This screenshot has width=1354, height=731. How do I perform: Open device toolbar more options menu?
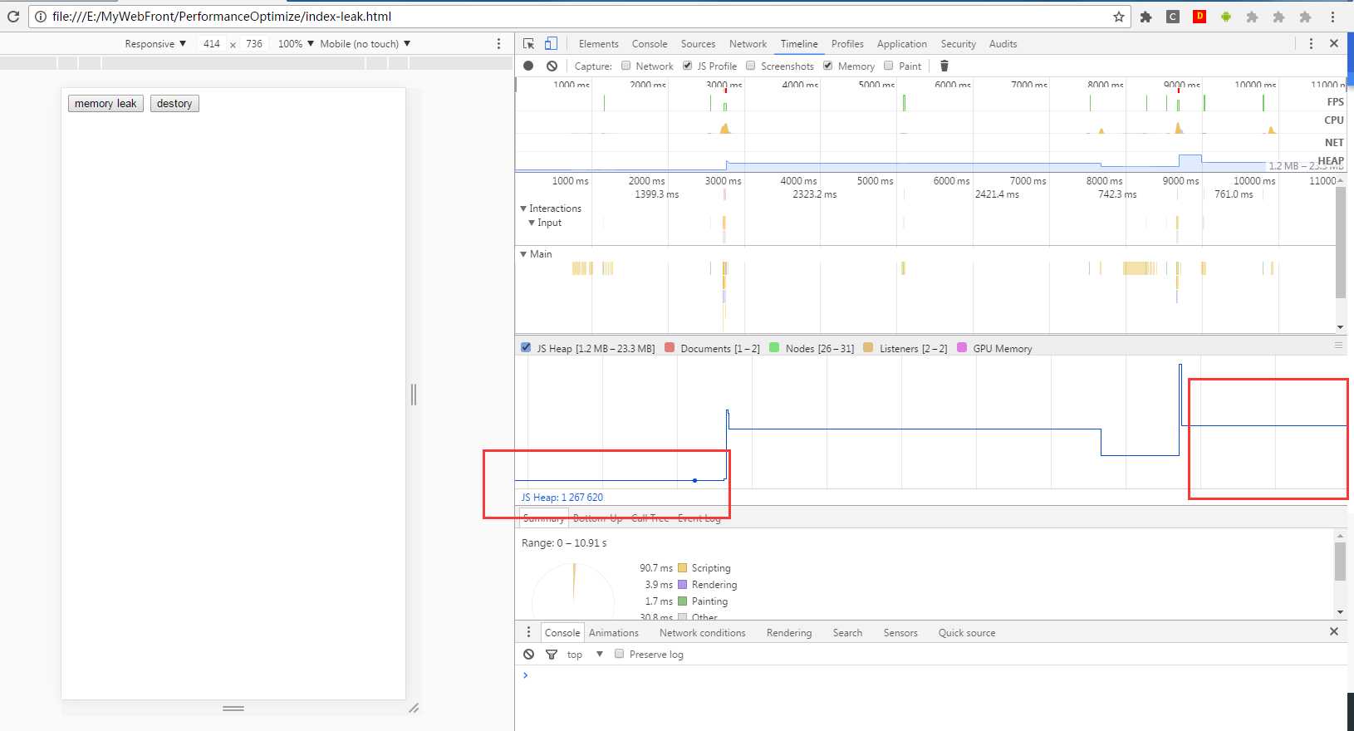(x=499, y=44)
